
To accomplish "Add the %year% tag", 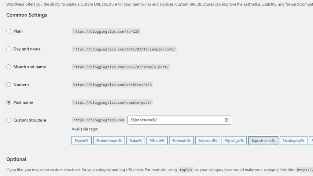I will click(x=81, y=141).
